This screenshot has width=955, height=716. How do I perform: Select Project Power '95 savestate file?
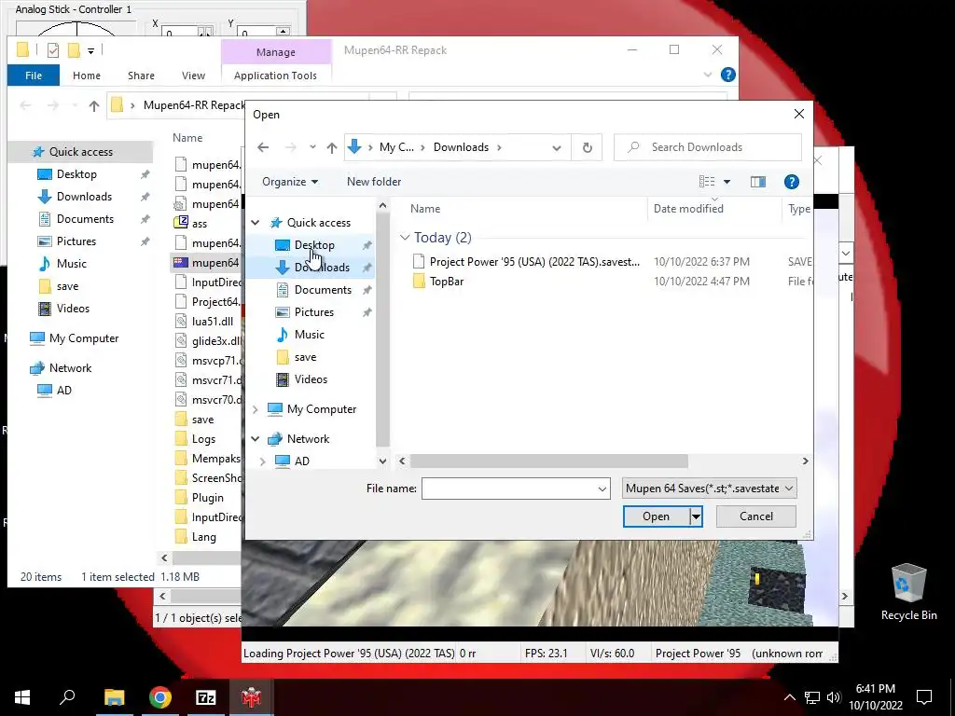pos(527,262)
